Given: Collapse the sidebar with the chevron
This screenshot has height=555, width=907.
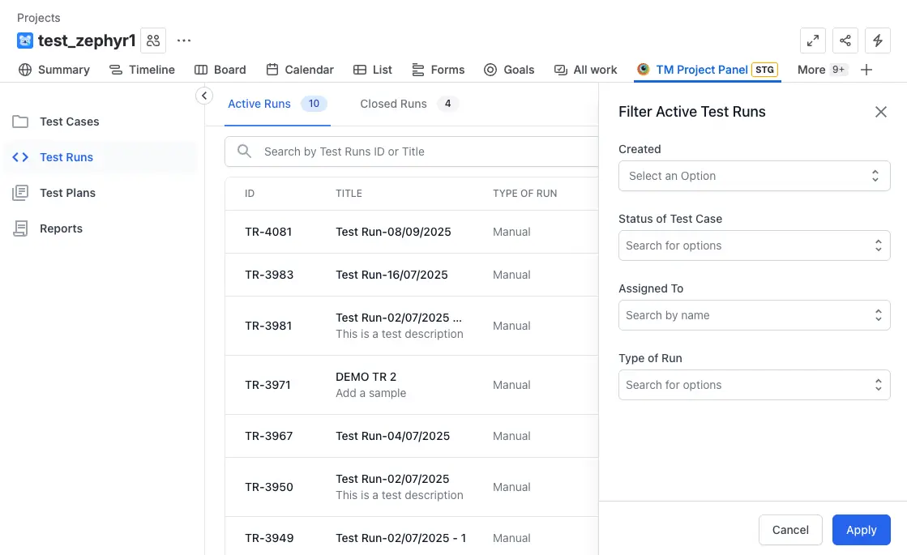Looking at the screenshot, I should (x=204, y=95).
